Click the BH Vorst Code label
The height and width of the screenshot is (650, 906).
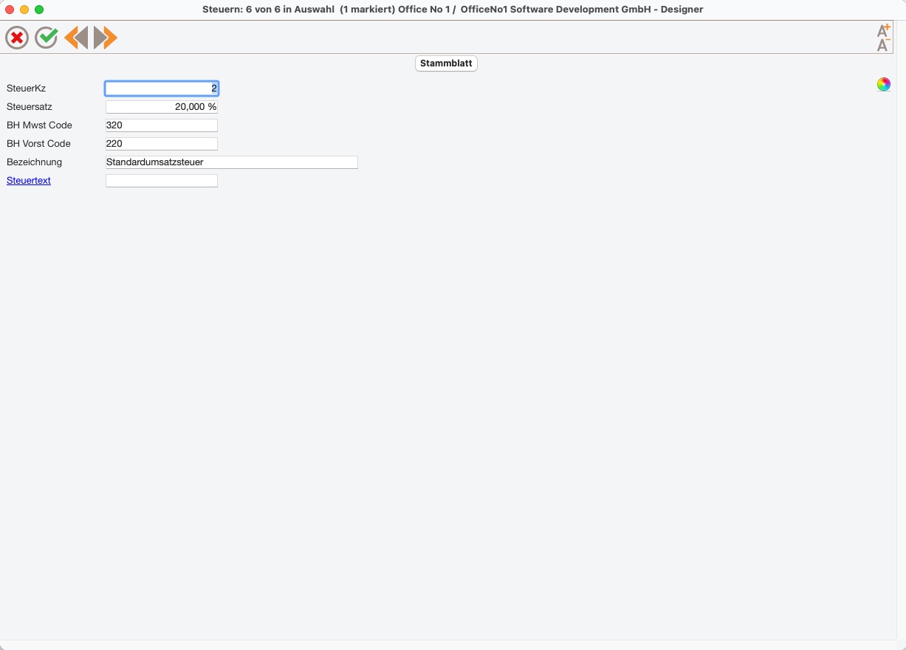point(38,144)
